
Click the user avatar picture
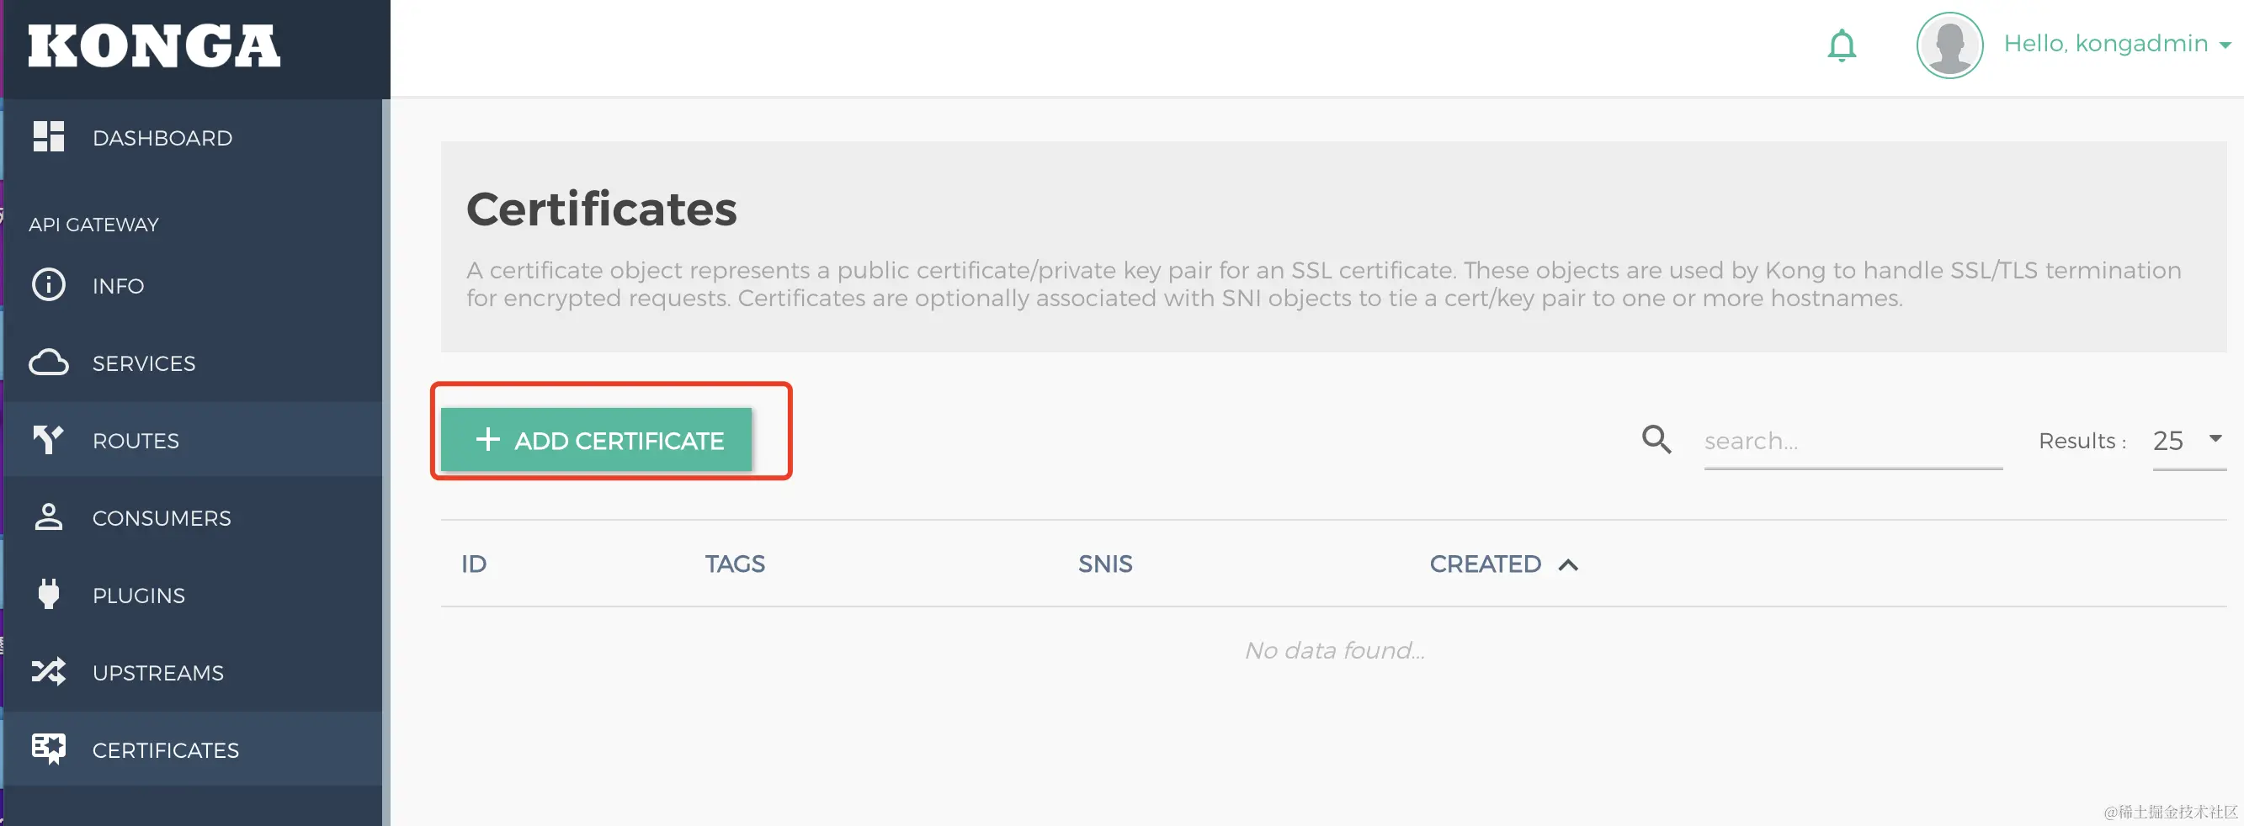[1949, 45]
